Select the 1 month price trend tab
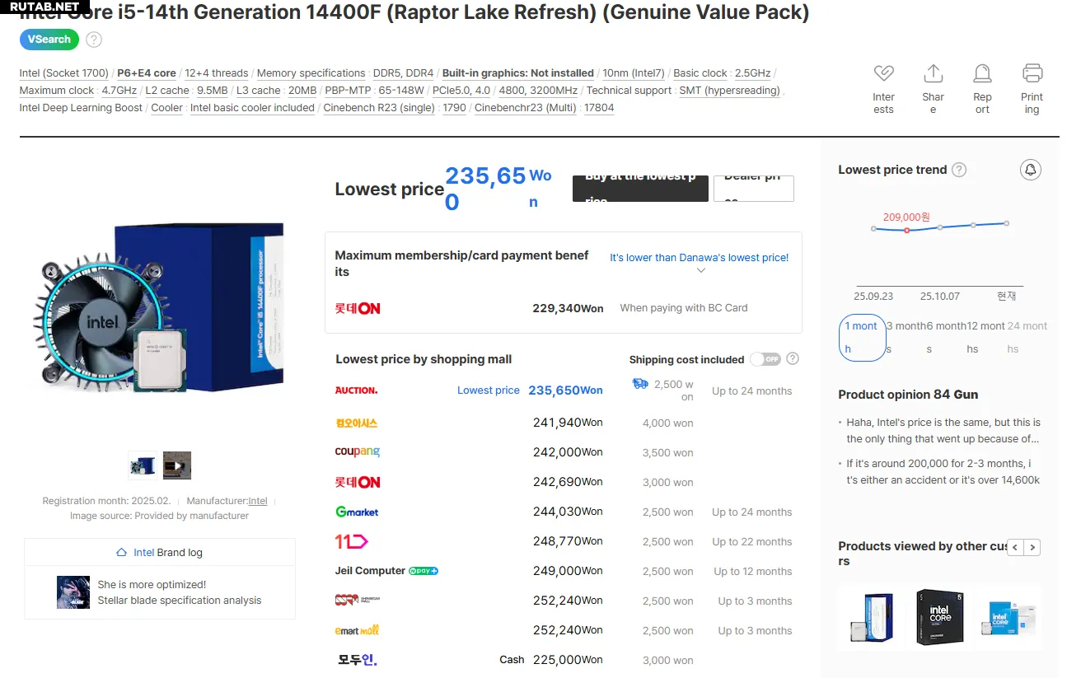This screenshot has width=1067, height=678. [x=863, y=337]
